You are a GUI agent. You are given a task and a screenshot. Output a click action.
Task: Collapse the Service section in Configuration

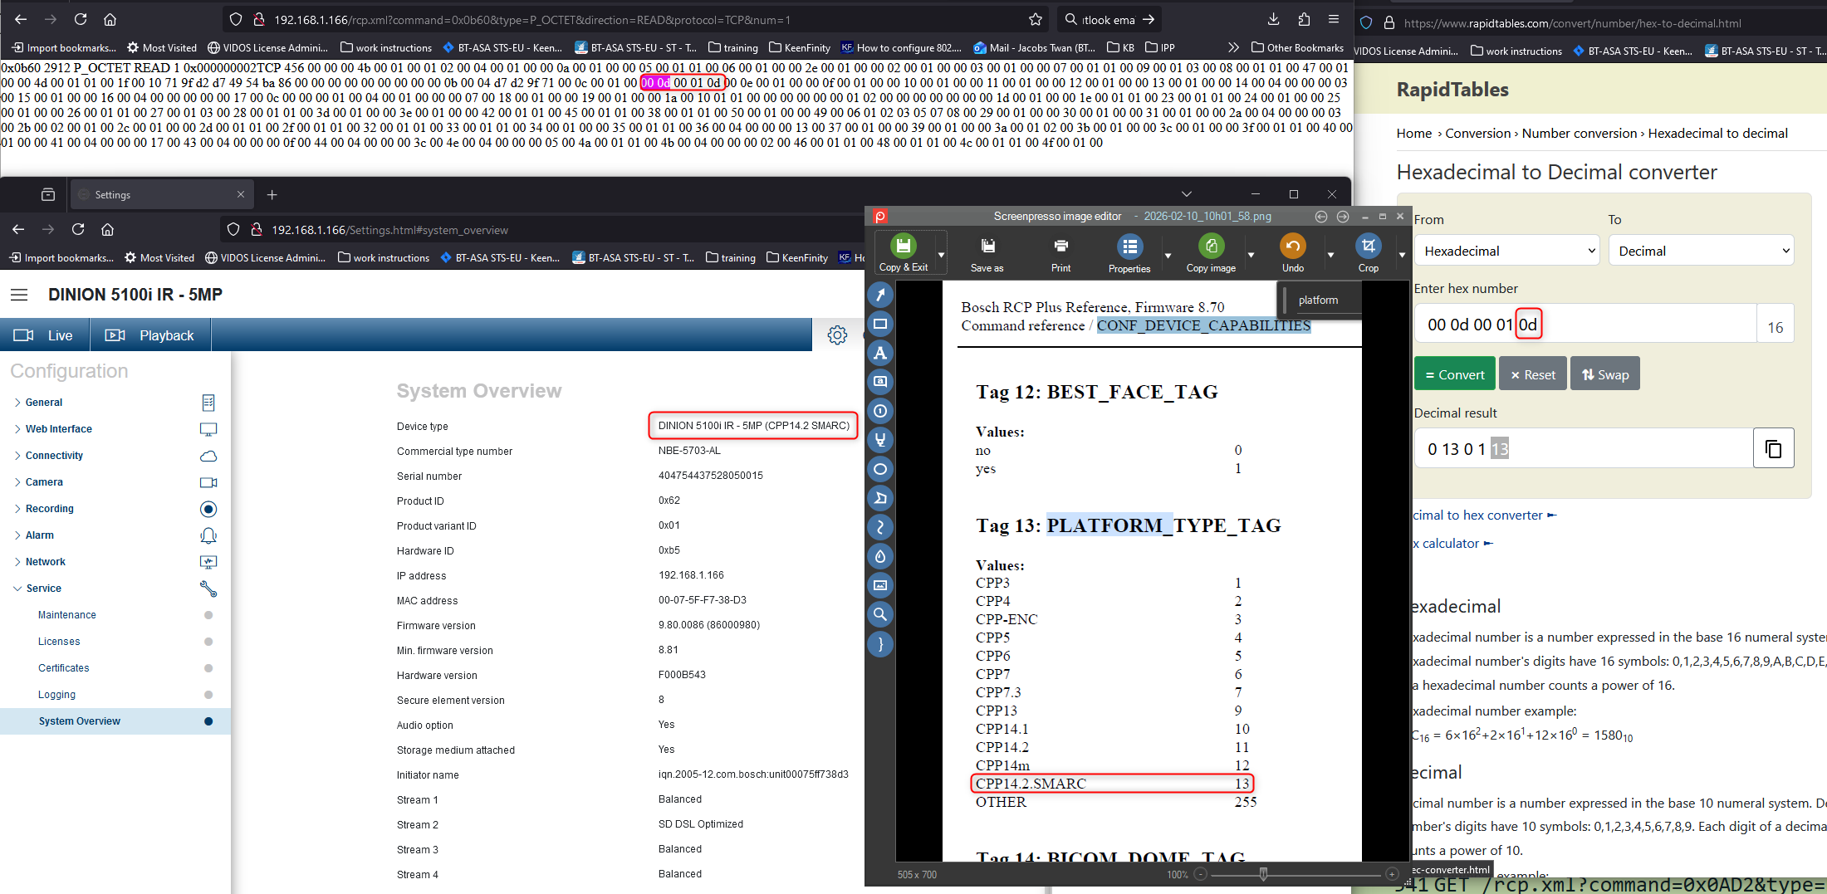click(43, 589)
